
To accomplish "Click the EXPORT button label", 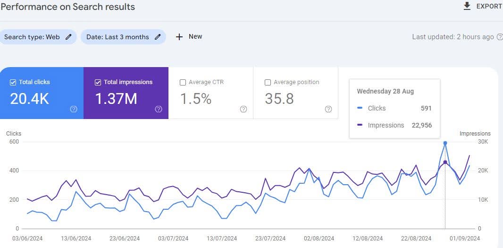I will click(x=489, y=6).
